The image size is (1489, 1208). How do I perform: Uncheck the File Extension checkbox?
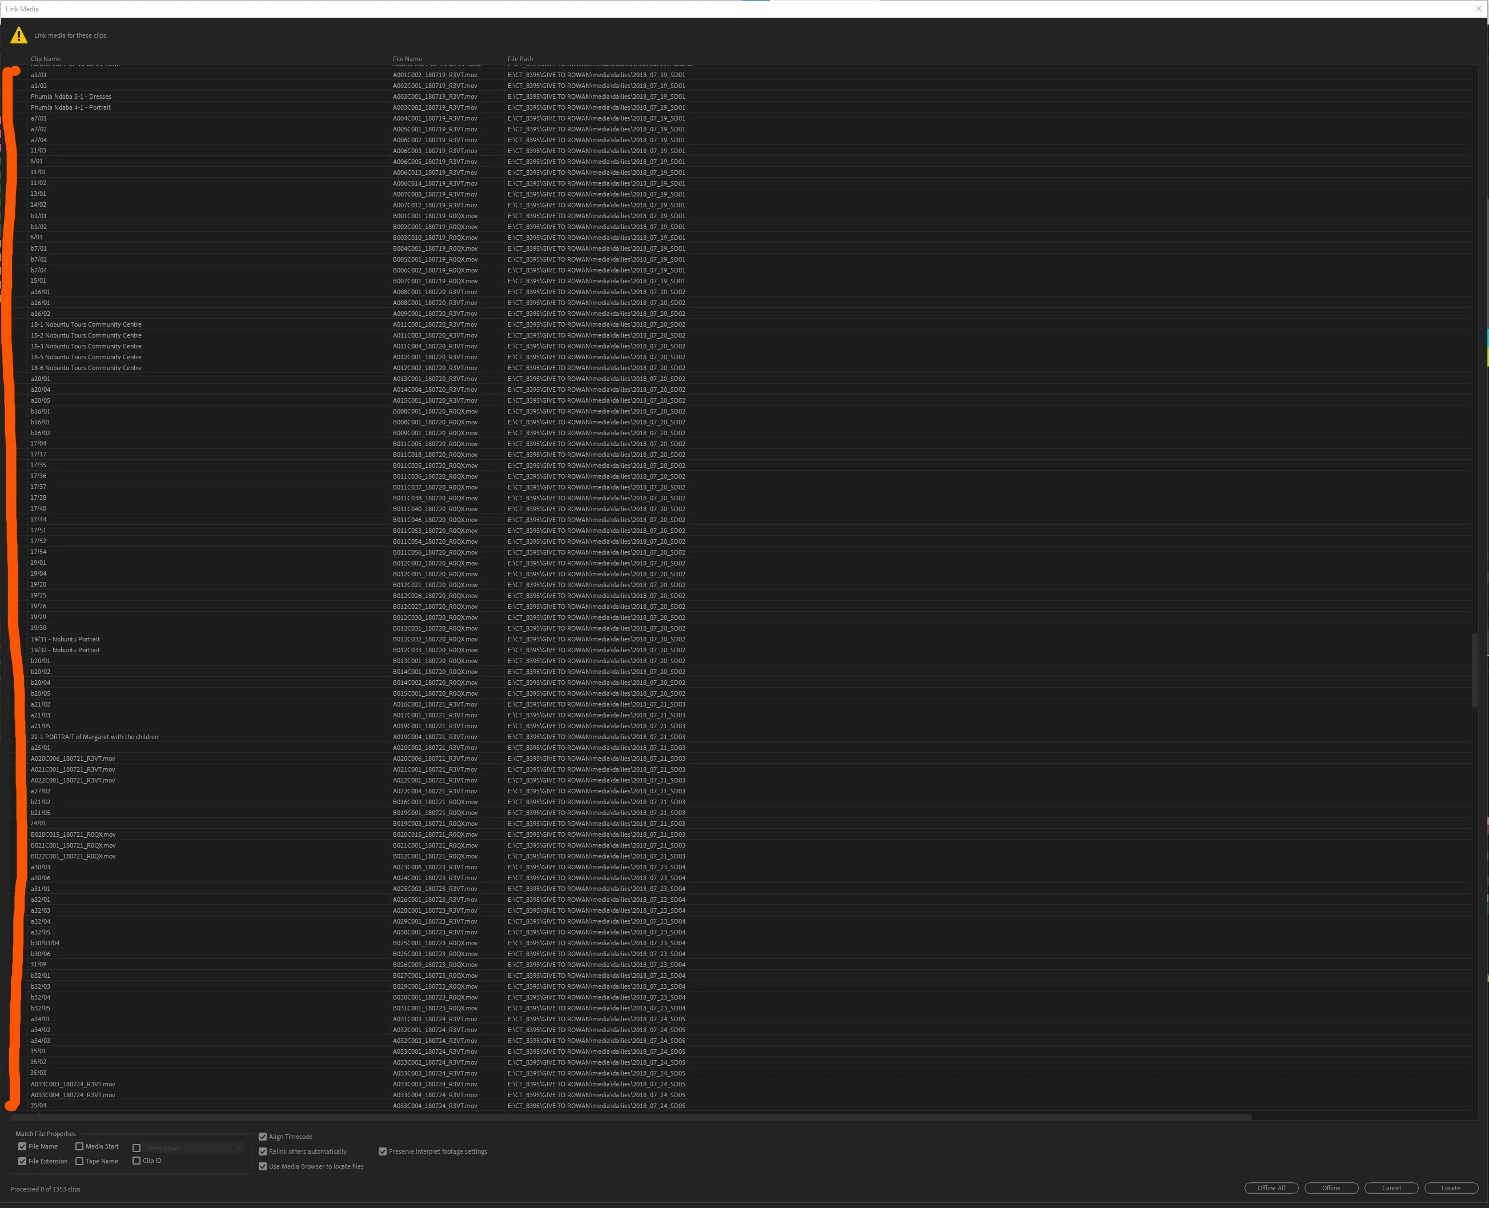[x=22, y=1161]
